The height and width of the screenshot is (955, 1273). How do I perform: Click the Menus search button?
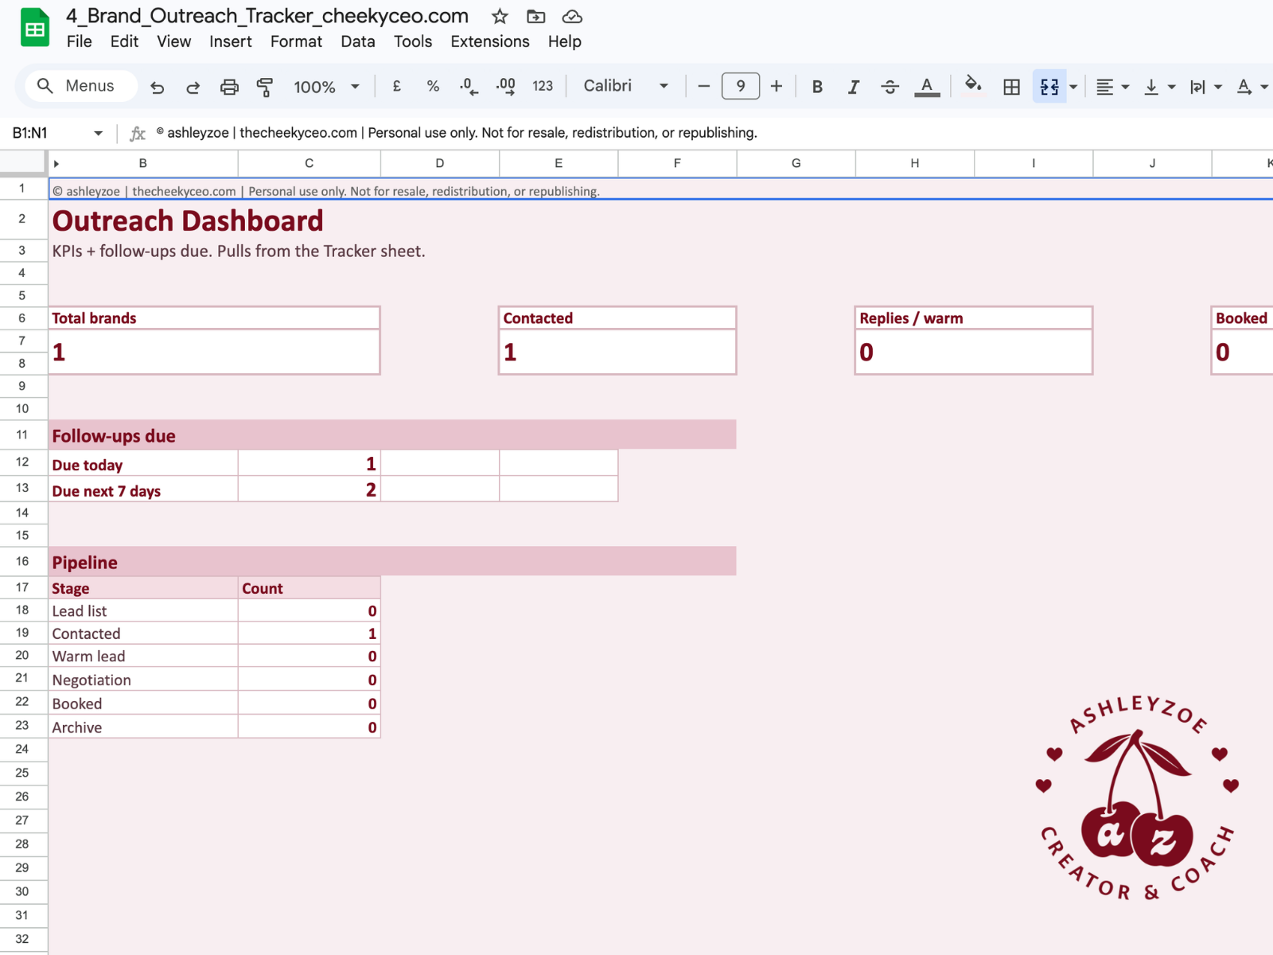click(80, 86)
